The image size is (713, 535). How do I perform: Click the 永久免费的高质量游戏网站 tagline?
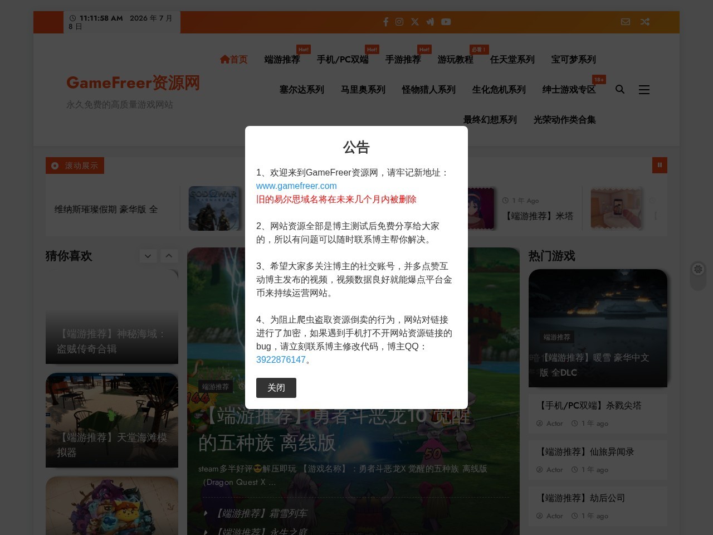tap(120, 104)
